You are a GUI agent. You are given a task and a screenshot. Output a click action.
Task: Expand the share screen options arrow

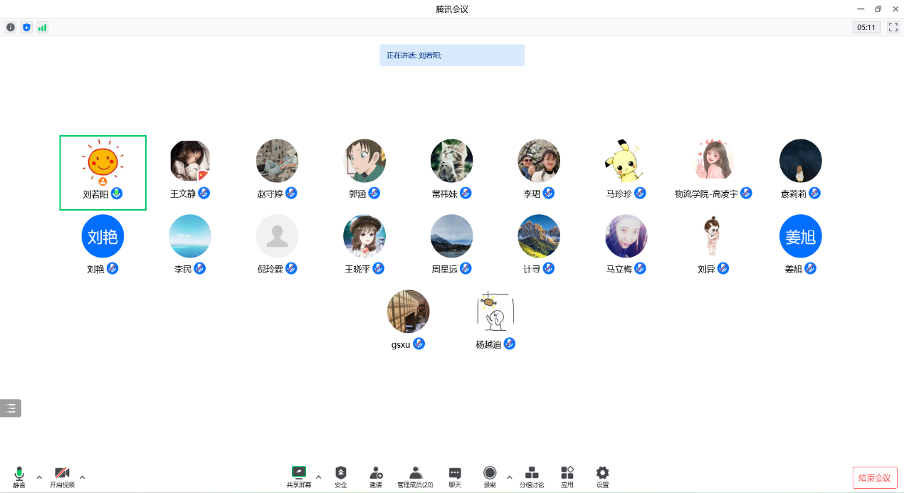pos(318,477)
